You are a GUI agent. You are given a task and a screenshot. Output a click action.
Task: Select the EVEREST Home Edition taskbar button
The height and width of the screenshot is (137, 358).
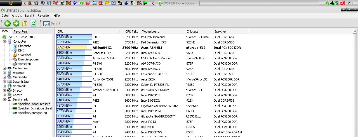coord(178,3)
